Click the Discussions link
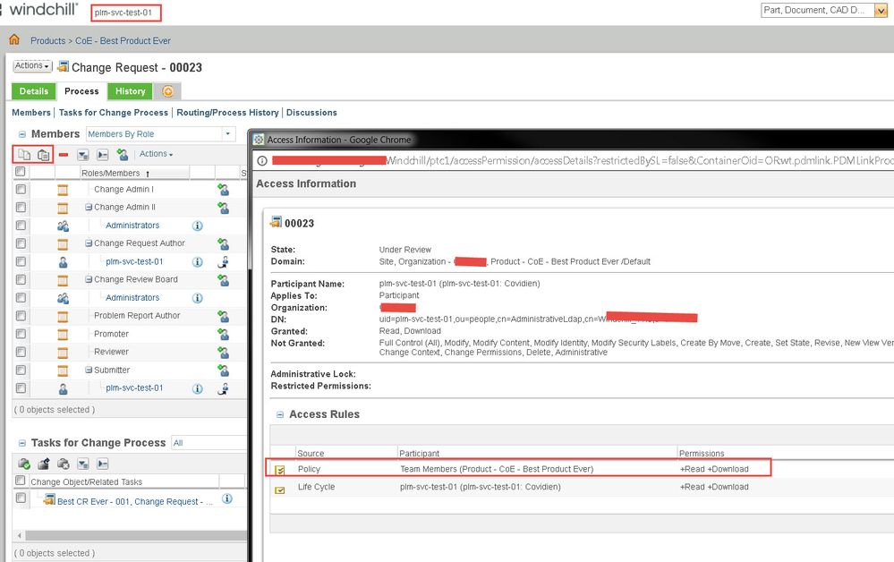The height and width of the screenshot is (562, 894). point(311,113)
